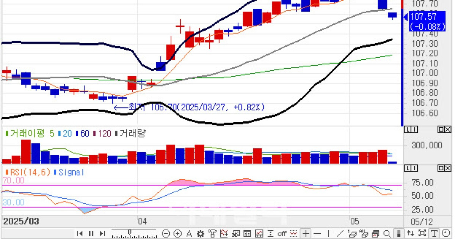
Task: Select the vertical line drawing tool
Action: (x=328, y=233)
